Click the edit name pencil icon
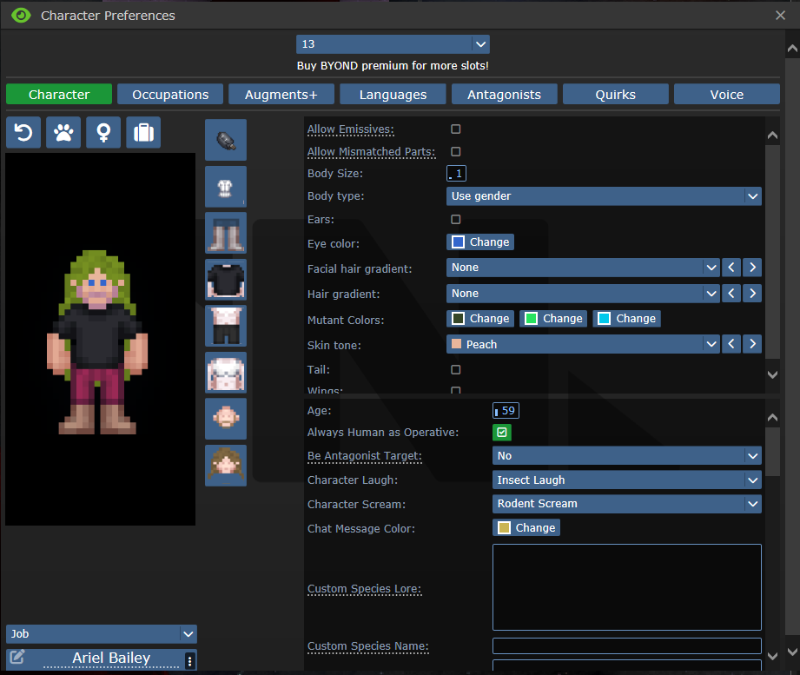800x675 pixels. point(17,658)
